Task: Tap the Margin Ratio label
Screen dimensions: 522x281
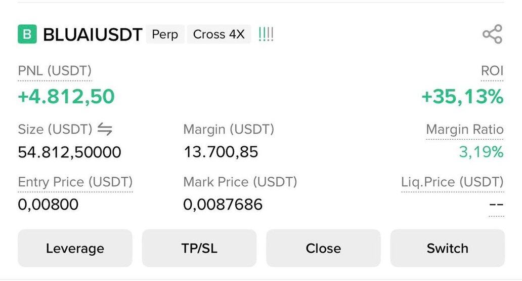Action: pos(464,130)
